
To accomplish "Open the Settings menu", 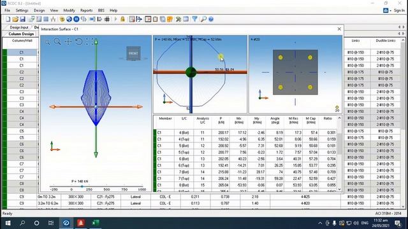I will pos(22,10).
